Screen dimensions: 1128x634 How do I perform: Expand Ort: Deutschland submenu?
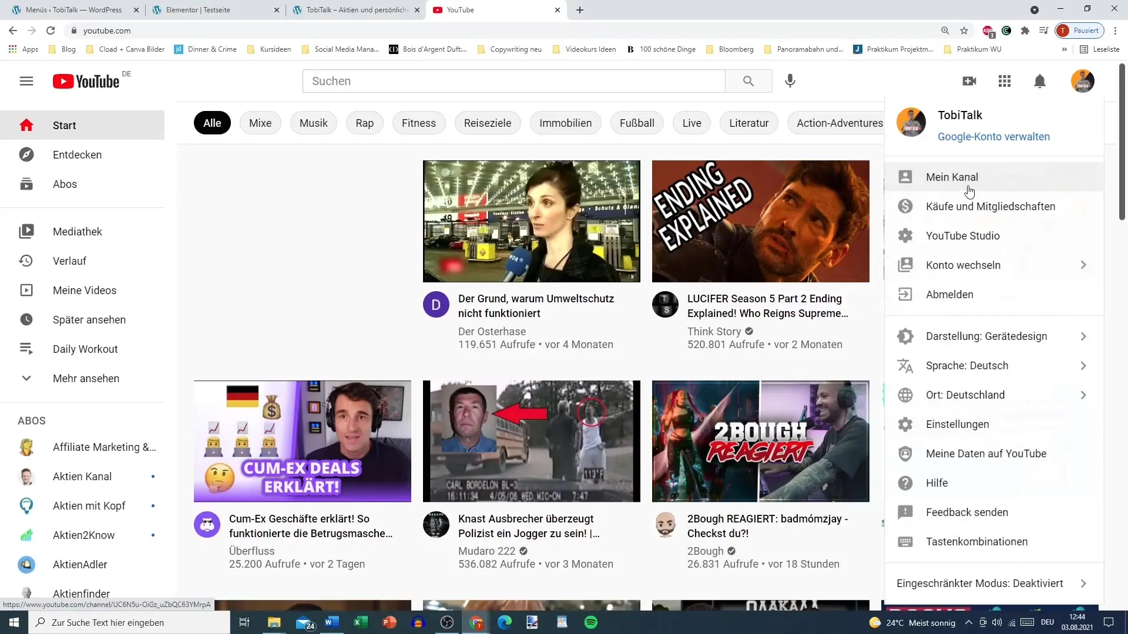[x=994, y=394]
